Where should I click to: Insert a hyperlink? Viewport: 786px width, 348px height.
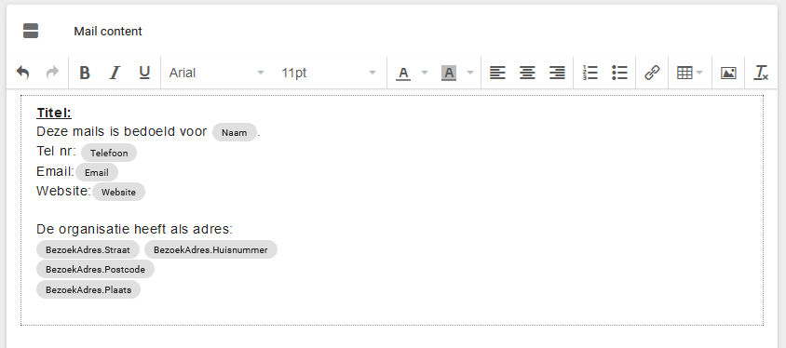[652, 74]
